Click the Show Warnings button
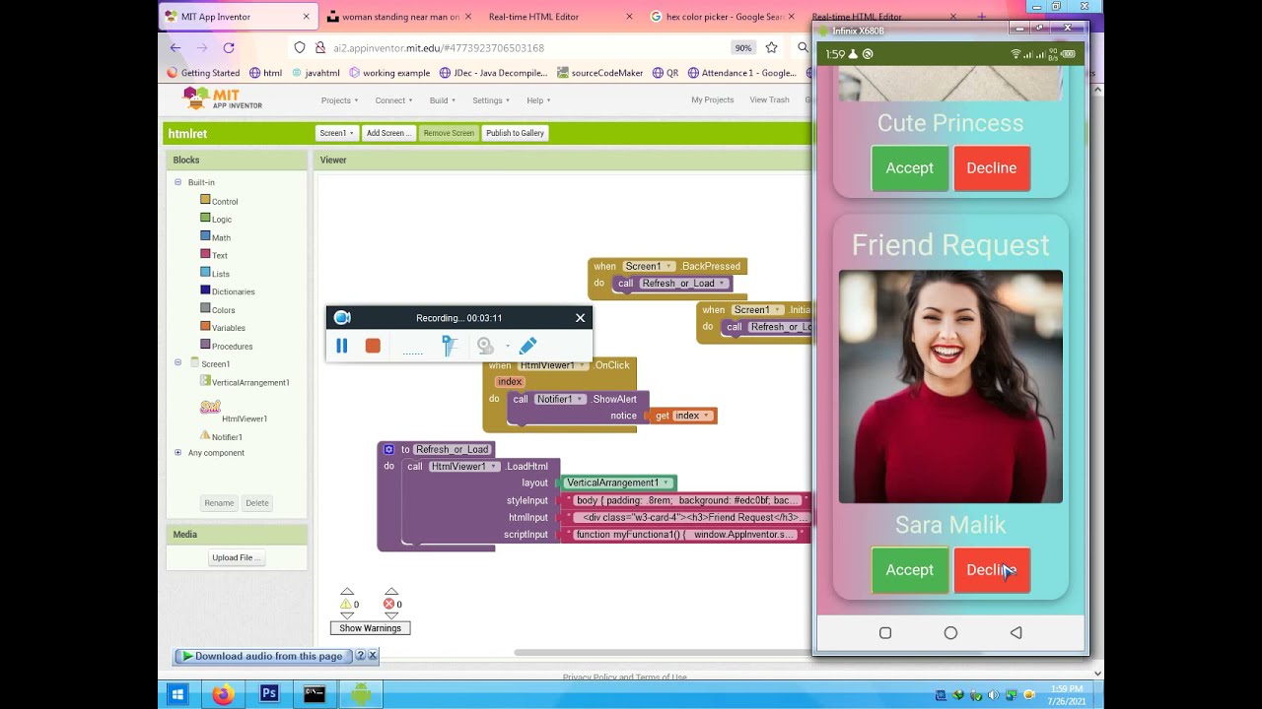 click(x=370, y=628)
